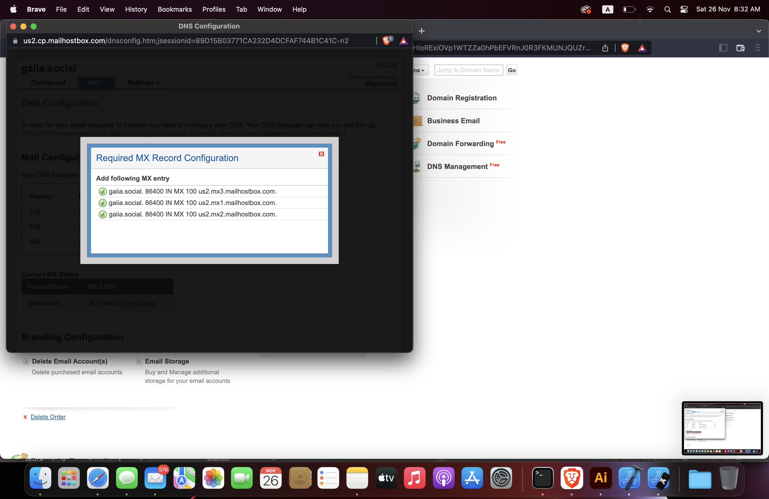The image size is (769, 499).
Task: Select the us2.mx3.mailhostbox.com MX entry text
Action: (193, 191)
